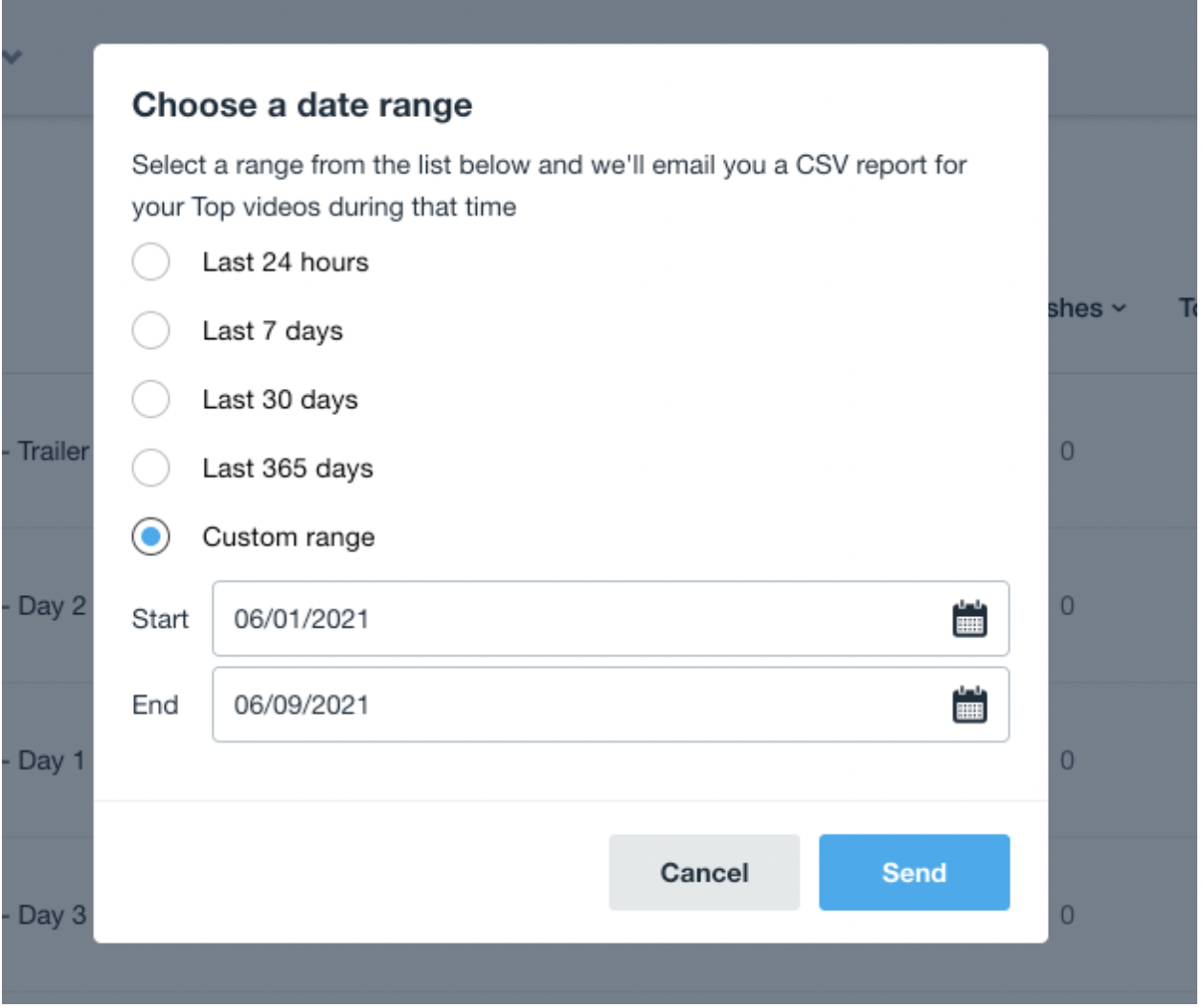Click the "End" field label

point(155,705)
